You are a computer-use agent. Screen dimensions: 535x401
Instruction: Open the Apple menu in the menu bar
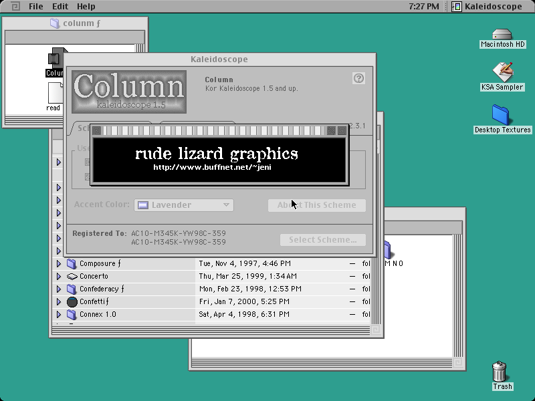15,6
